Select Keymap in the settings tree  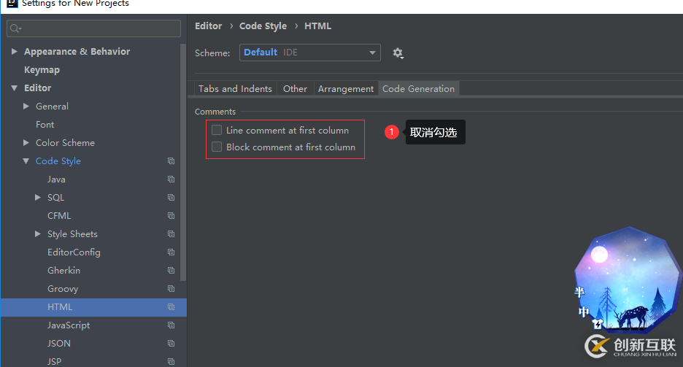(42, 70)
